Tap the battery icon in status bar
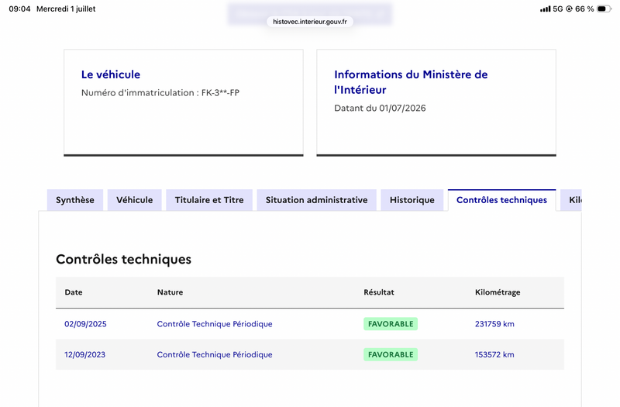This screenshot has width=620, height=407. (x=604, y=9)
